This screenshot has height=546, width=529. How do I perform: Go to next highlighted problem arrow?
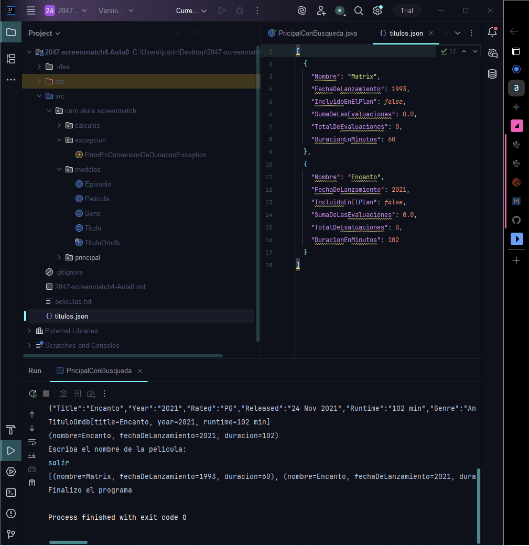pos(474,51)
